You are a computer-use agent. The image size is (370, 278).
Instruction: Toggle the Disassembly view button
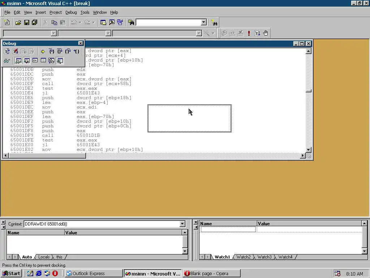[60, 61]
